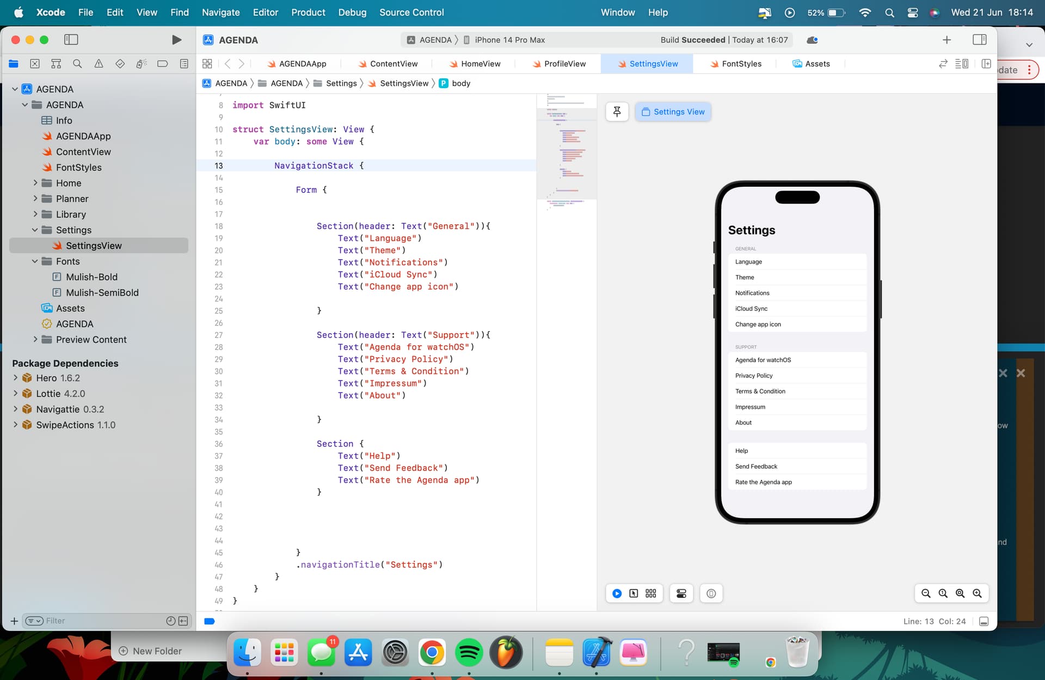Zoom canvas preview to 100%

click(x=943, y=593)
